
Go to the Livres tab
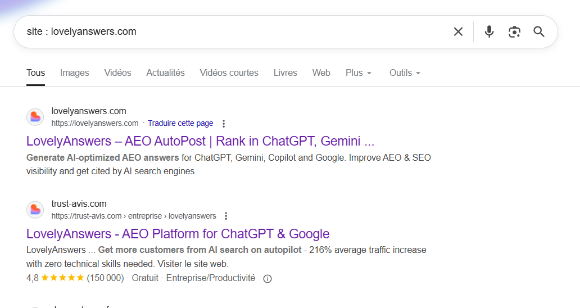coord(285,73)
